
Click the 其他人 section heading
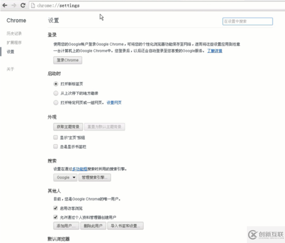click(54, 191)
